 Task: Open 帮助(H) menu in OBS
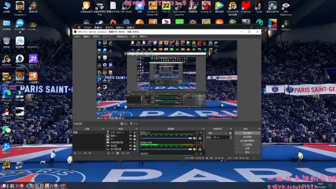(x=143, y=37)
